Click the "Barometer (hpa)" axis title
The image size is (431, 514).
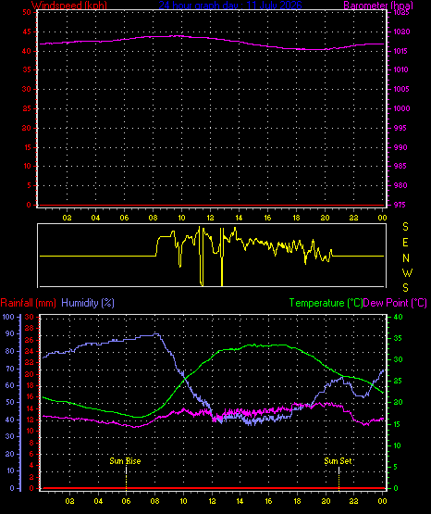pos(378,6)
